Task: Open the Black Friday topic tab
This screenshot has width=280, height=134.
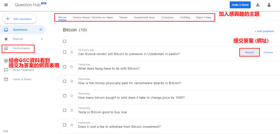Action: click(203, 18)
